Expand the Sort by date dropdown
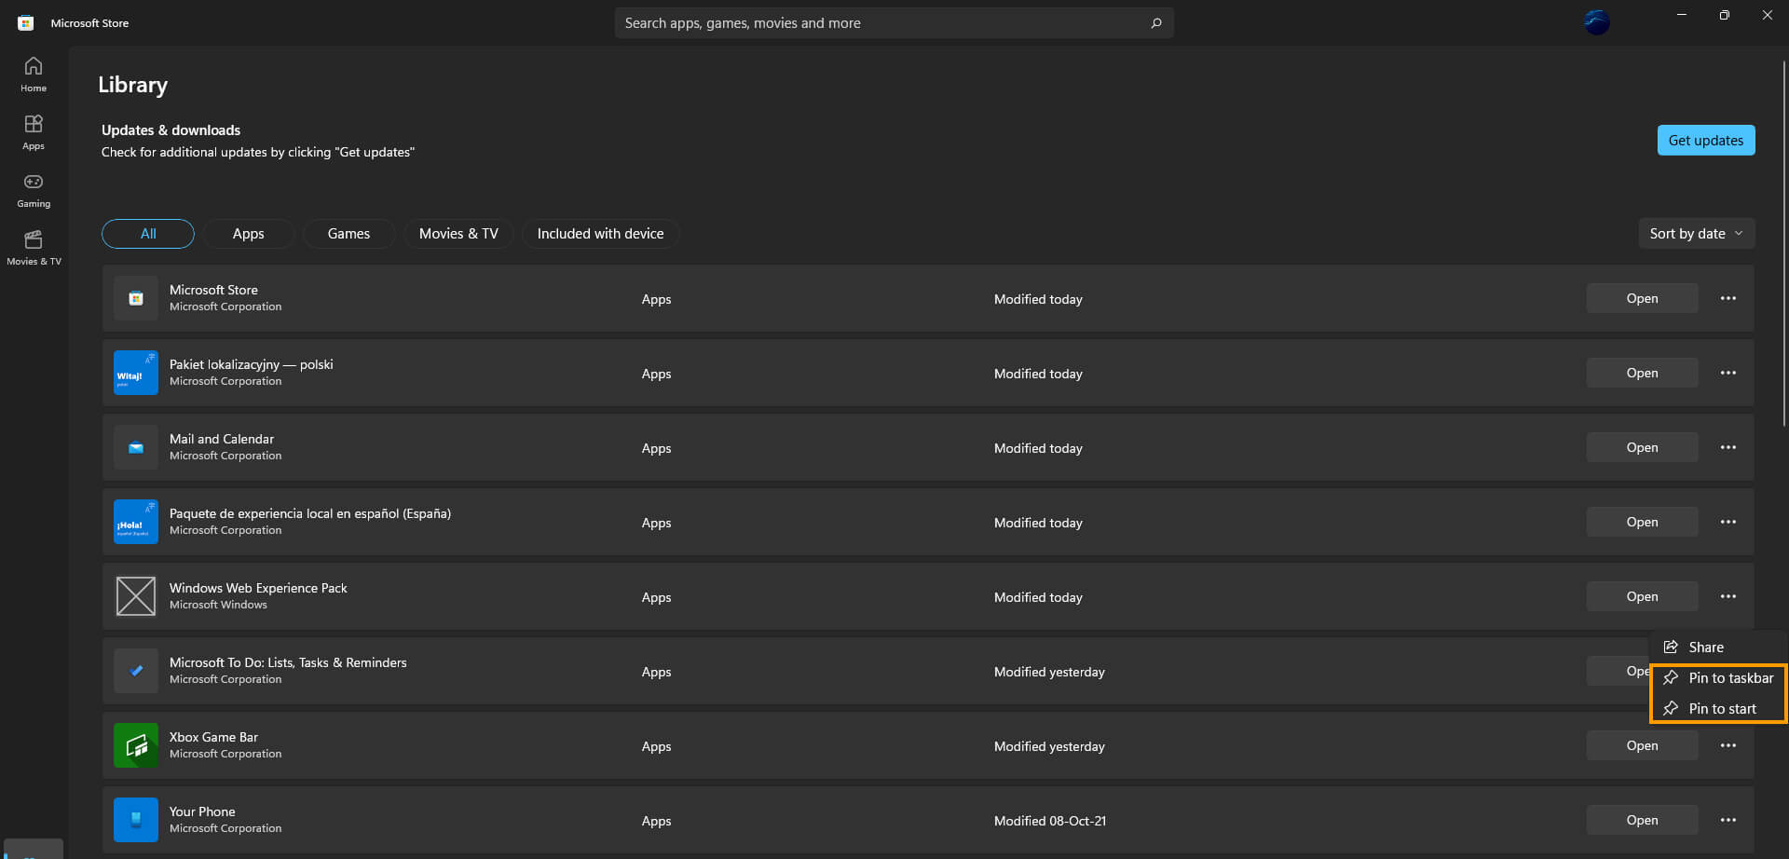This screenshot has height=859, width=1789. (x=1697, y=234)
